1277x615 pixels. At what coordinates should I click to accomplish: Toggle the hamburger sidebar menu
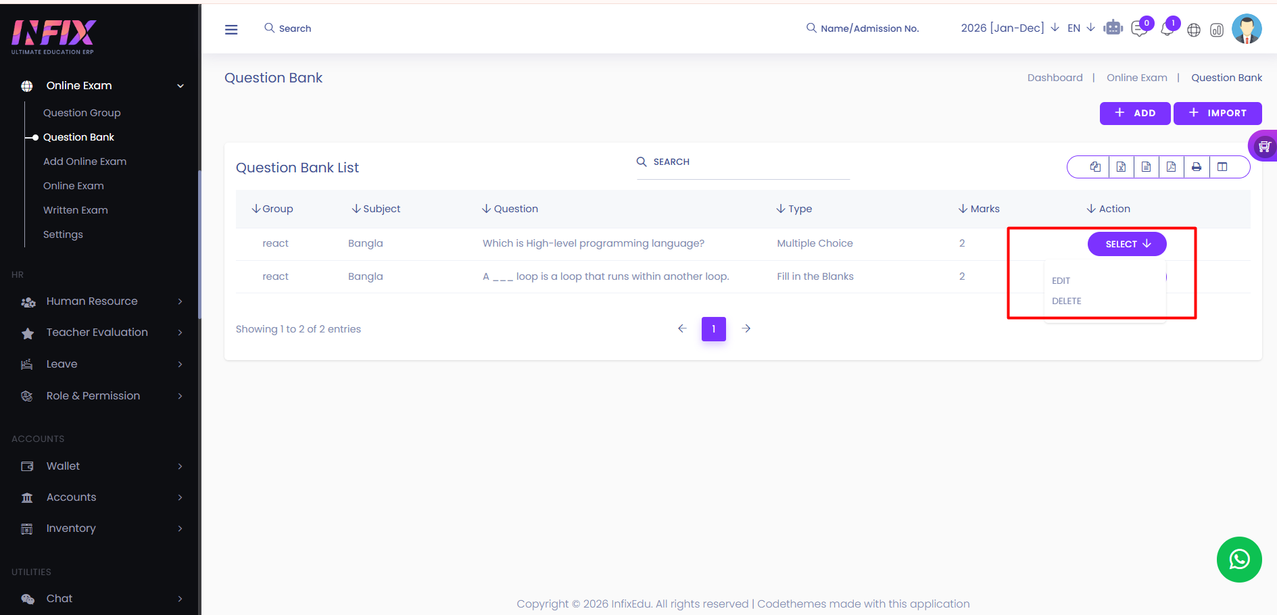(x=231, y=29)
